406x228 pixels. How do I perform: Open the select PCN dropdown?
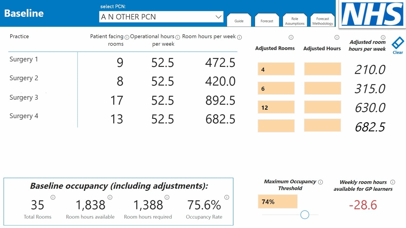(x=161, y=17)
